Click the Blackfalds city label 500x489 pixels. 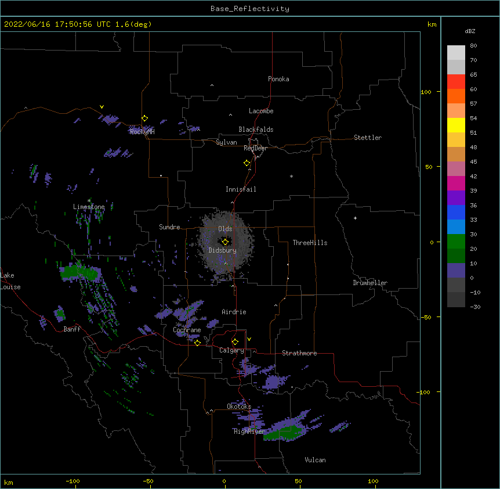[256, 130]
